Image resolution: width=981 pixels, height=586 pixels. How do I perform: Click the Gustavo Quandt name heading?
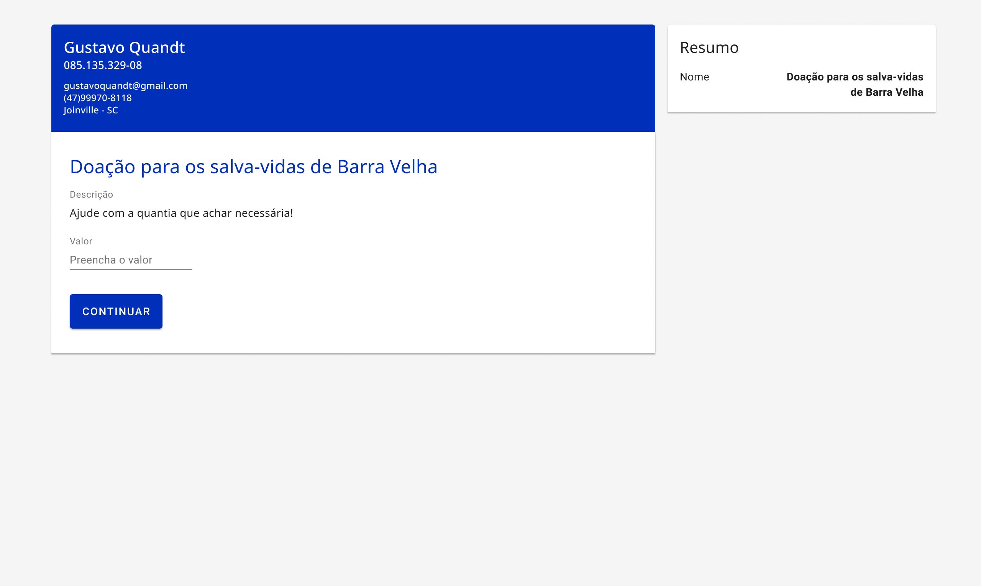(124, 47)
